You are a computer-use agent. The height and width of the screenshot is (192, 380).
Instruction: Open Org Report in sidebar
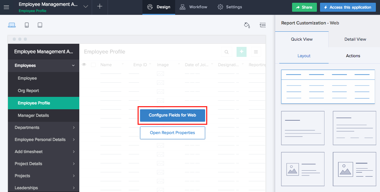pos(44,91)
